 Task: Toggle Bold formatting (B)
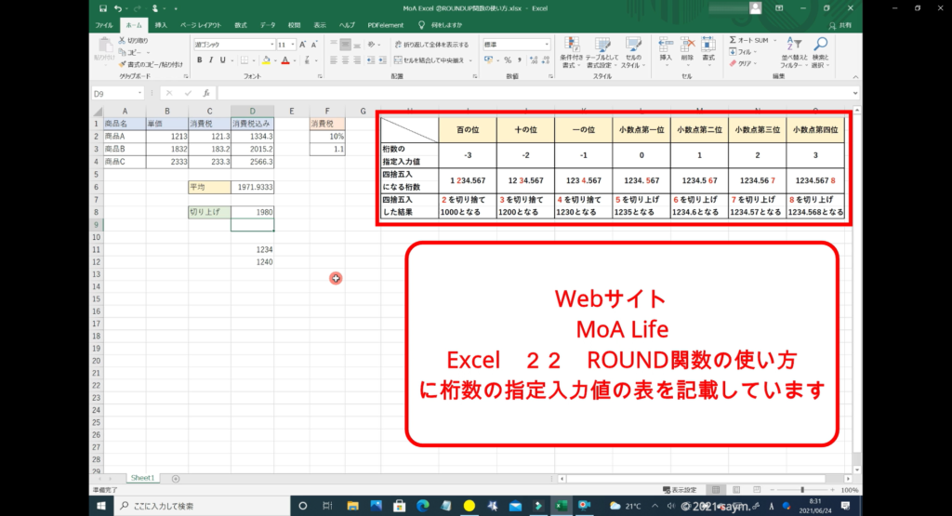tap(199, 60)
